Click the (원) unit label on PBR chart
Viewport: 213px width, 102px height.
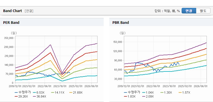(123, 33)
